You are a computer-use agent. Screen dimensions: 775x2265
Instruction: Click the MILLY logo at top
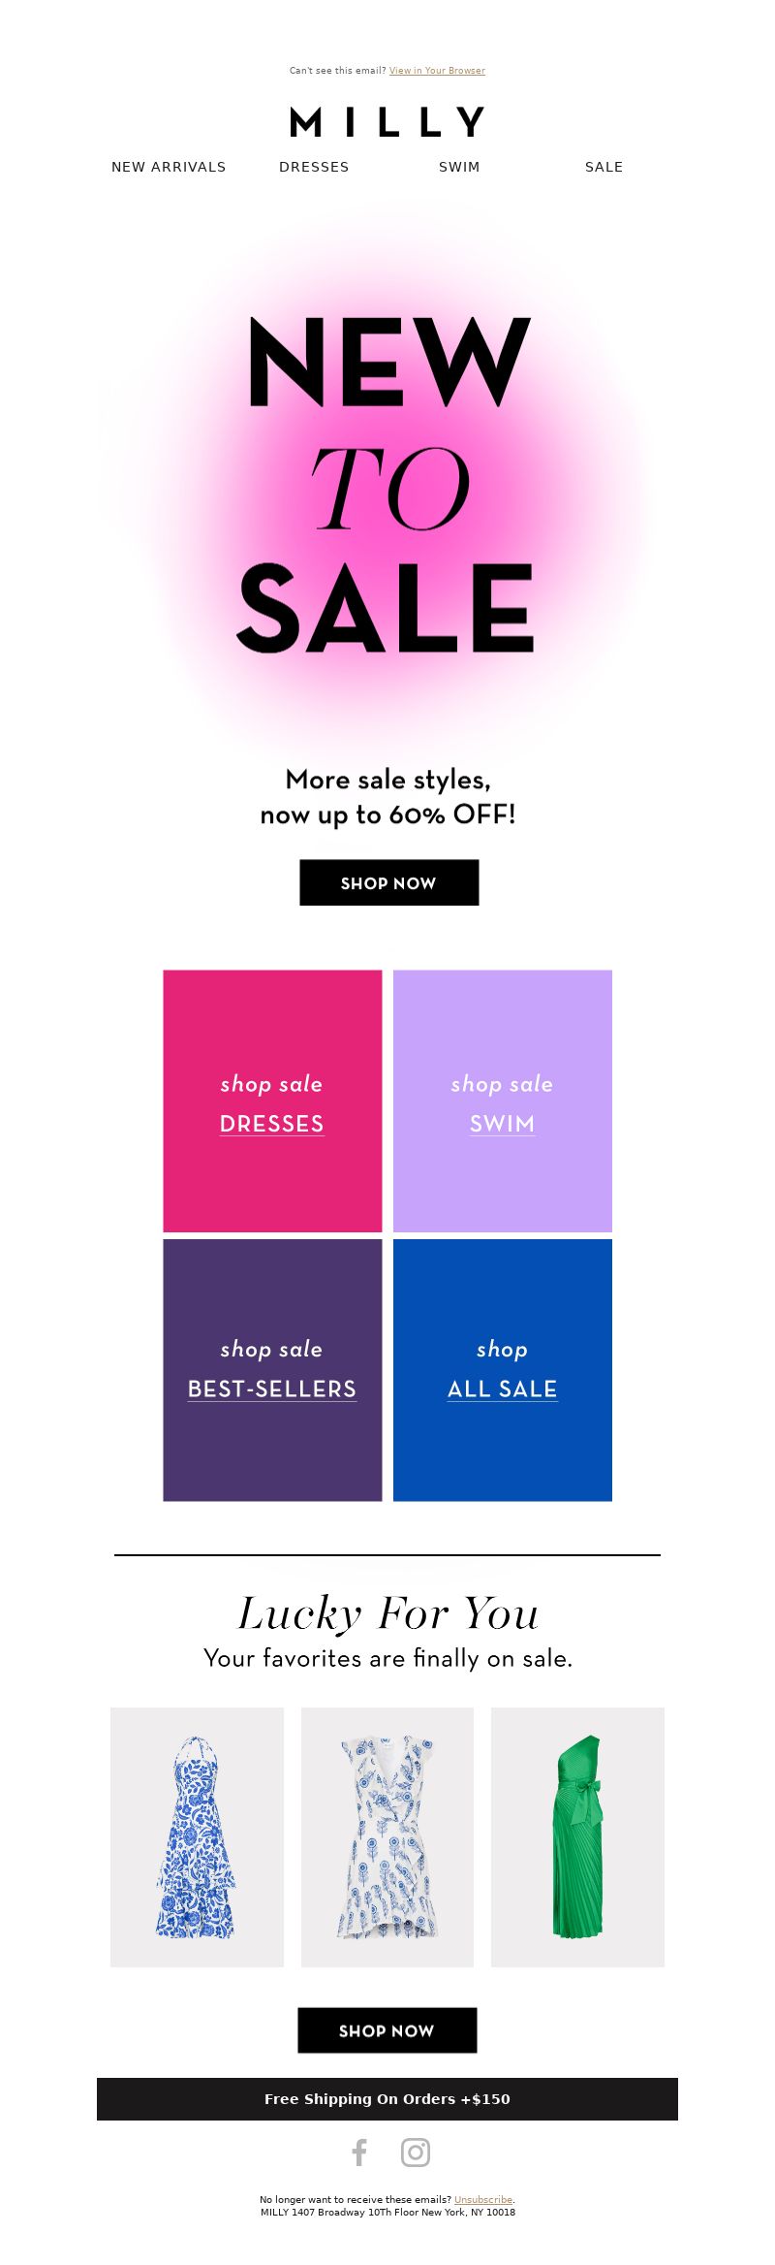pyautogui.click(x=387, y=122)
